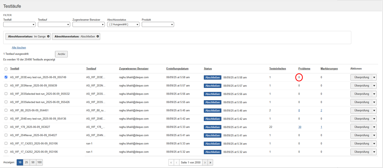
Task: Open the Abschlussstatus filter dropdown
Action: pos(123,25)
